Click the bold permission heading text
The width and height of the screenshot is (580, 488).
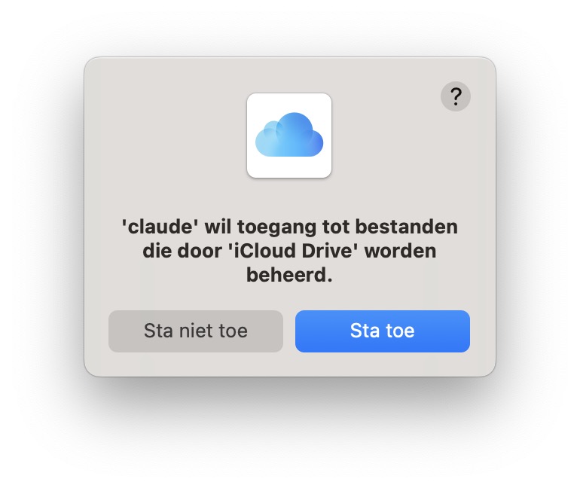[290, 251]
